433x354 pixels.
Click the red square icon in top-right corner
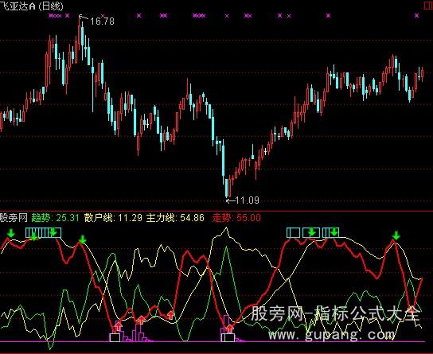coord(428,6)
